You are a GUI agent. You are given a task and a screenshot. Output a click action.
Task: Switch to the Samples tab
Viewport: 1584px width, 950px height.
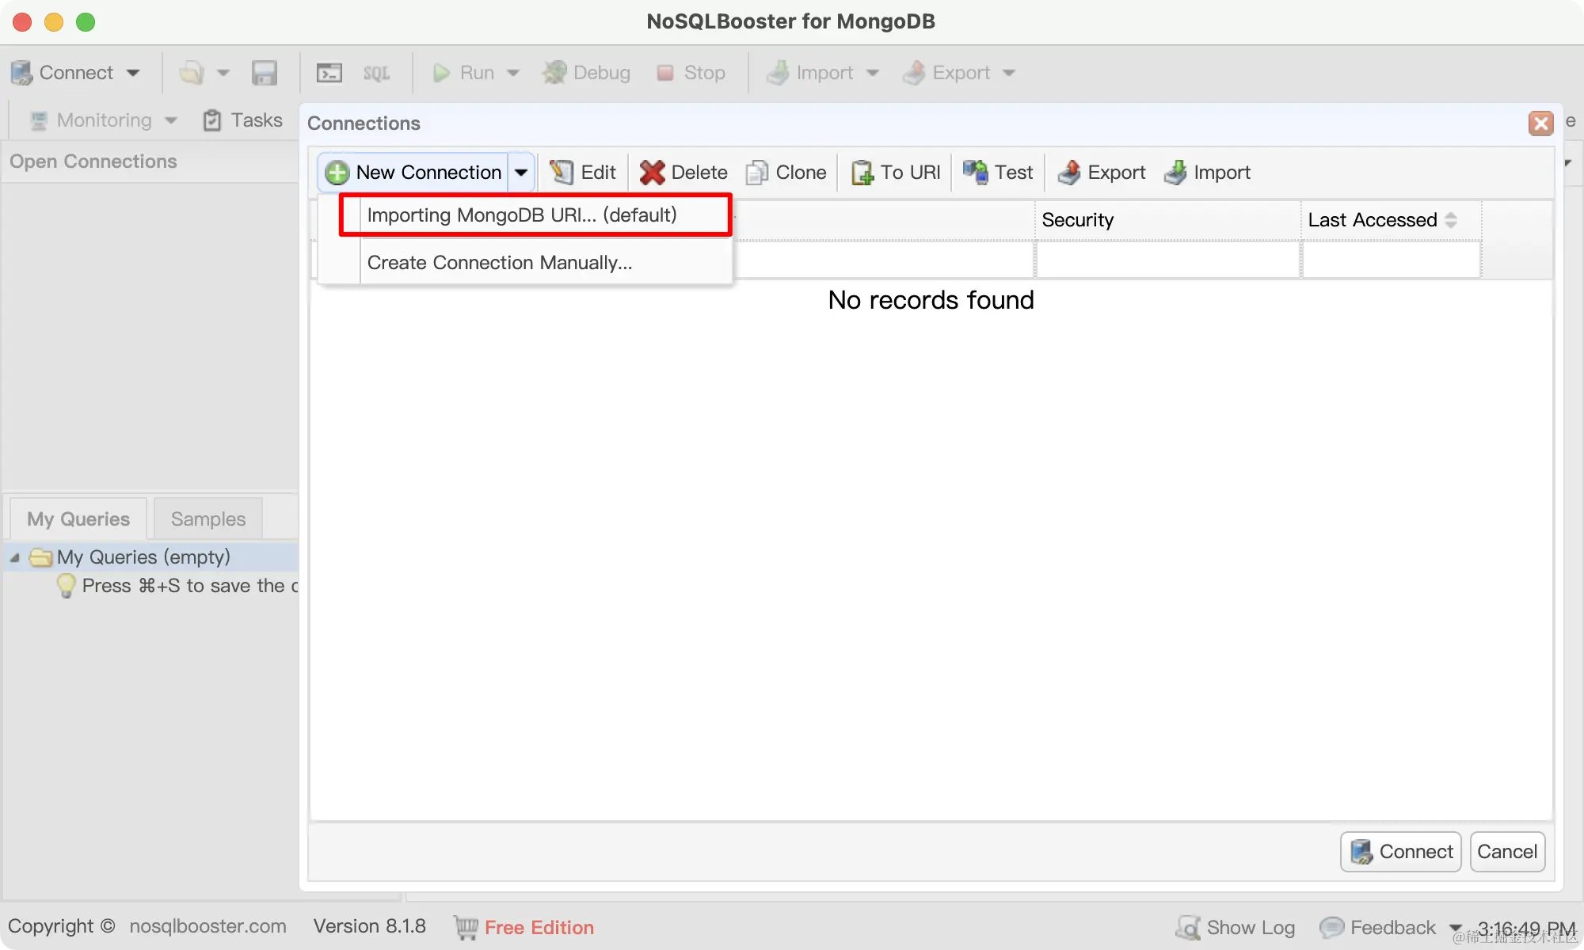[208, 519]
